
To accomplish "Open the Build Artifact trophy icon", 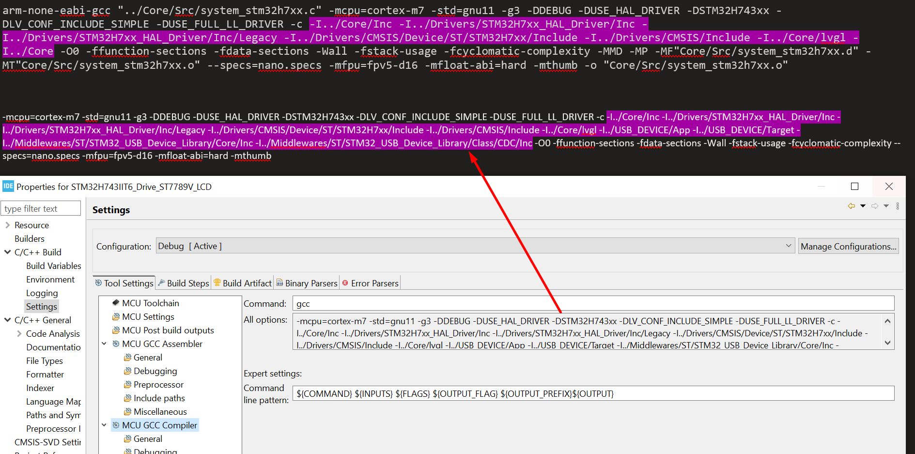I will click(219, 283).
